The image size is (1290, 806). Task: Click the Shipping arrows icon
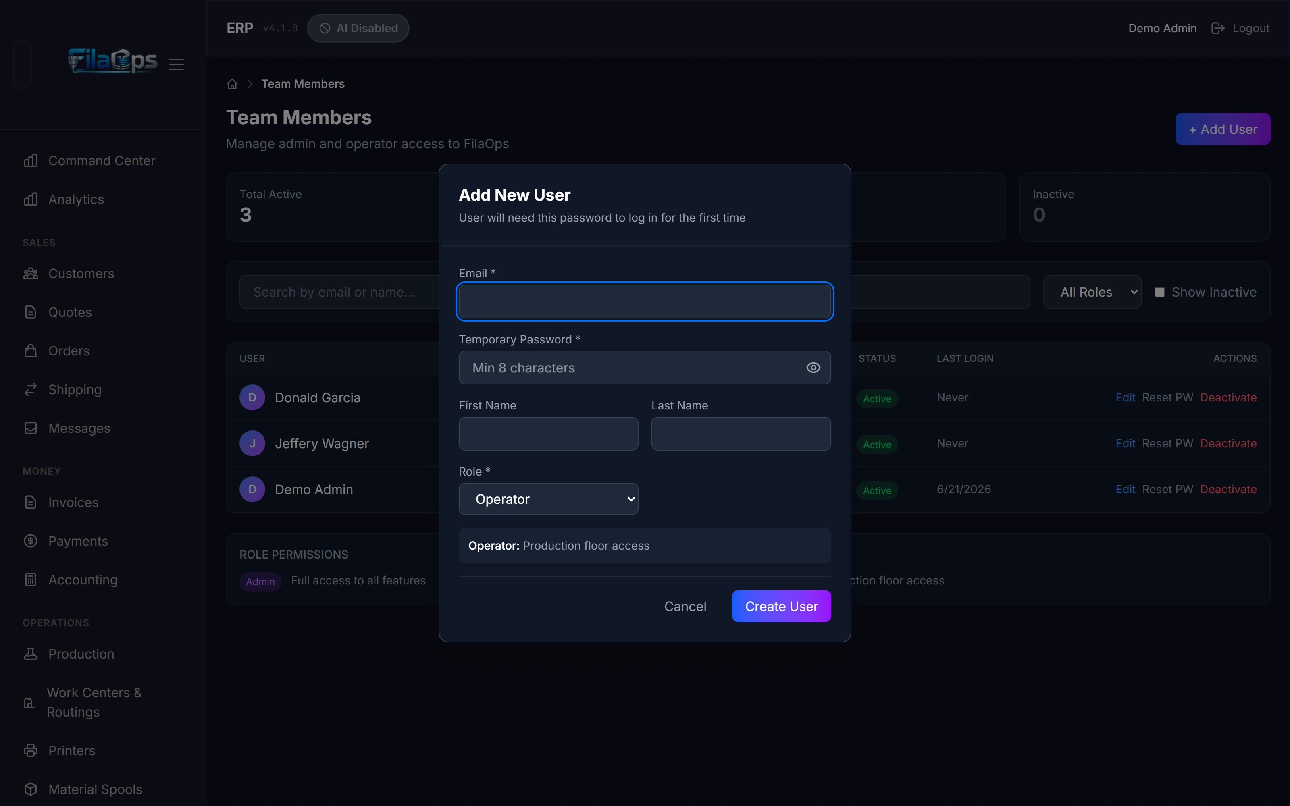pos(30,390)
